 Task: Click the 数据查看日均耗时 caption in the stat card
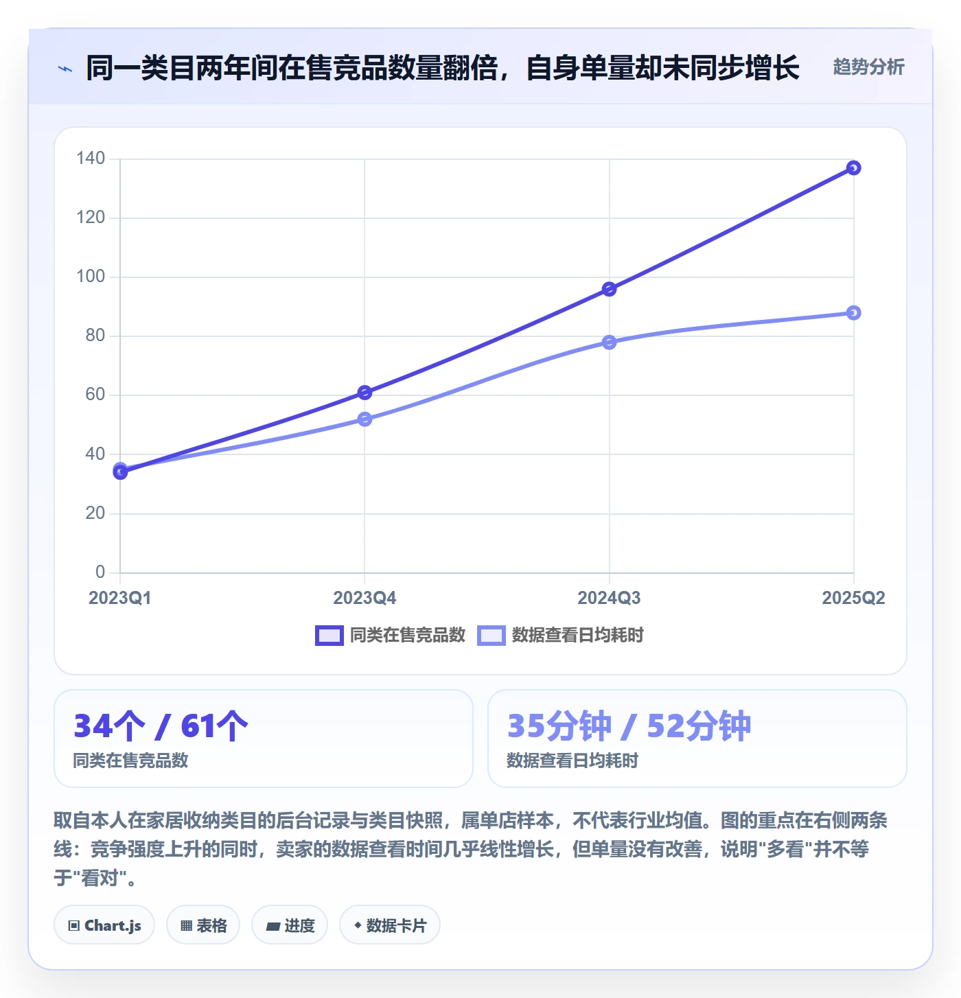572,761
